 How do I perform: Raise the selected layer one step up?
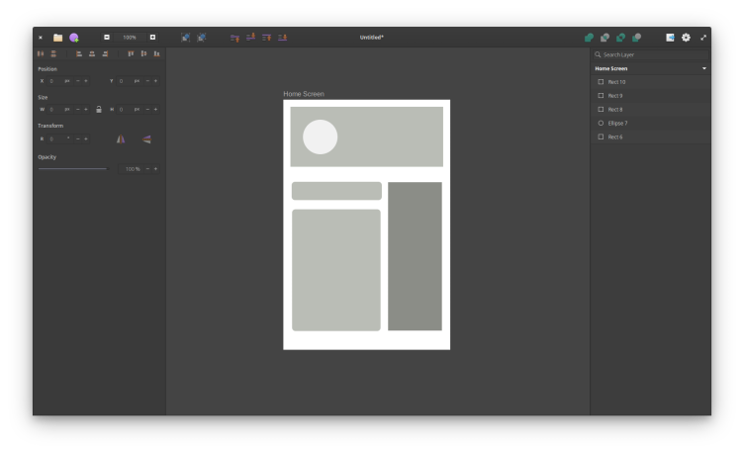tap(234, 38)
